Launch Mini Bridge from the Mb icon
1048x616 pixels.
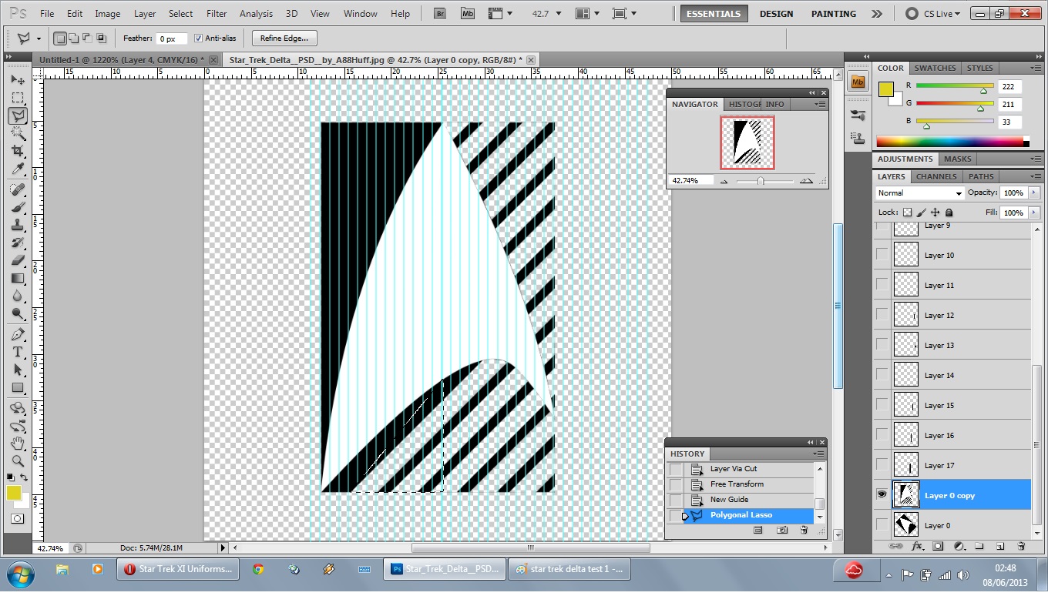[468, 13]
